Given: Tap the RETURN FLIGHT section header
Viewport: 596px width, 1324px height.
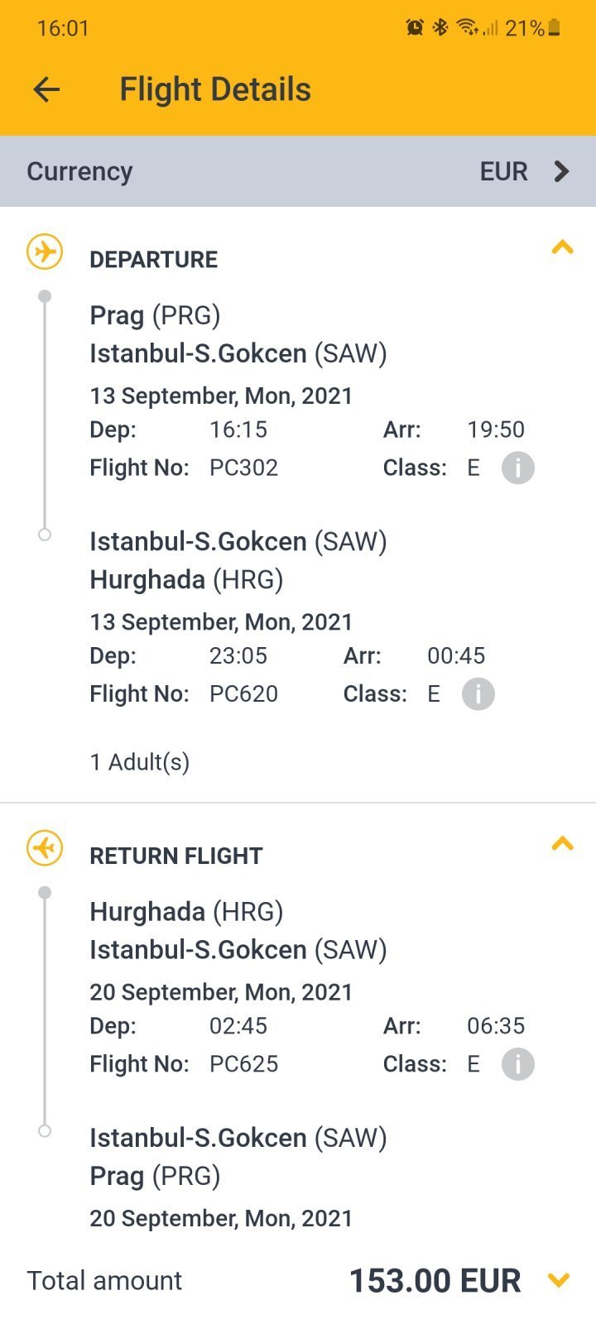Looking at the screenshot, I should 176,856.
